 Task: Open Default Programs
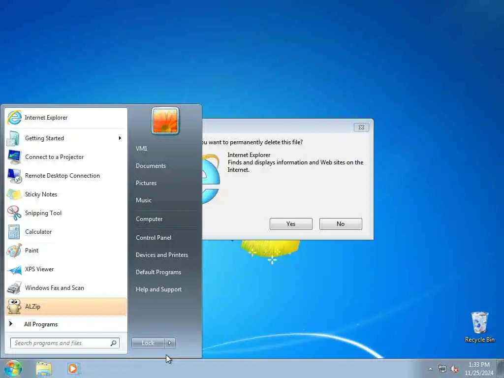(x=158, y=272)
